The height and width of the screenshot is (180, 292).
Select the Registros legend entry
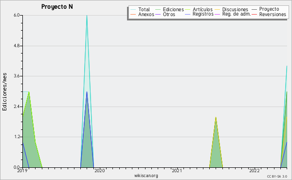(x=199, y=14)
